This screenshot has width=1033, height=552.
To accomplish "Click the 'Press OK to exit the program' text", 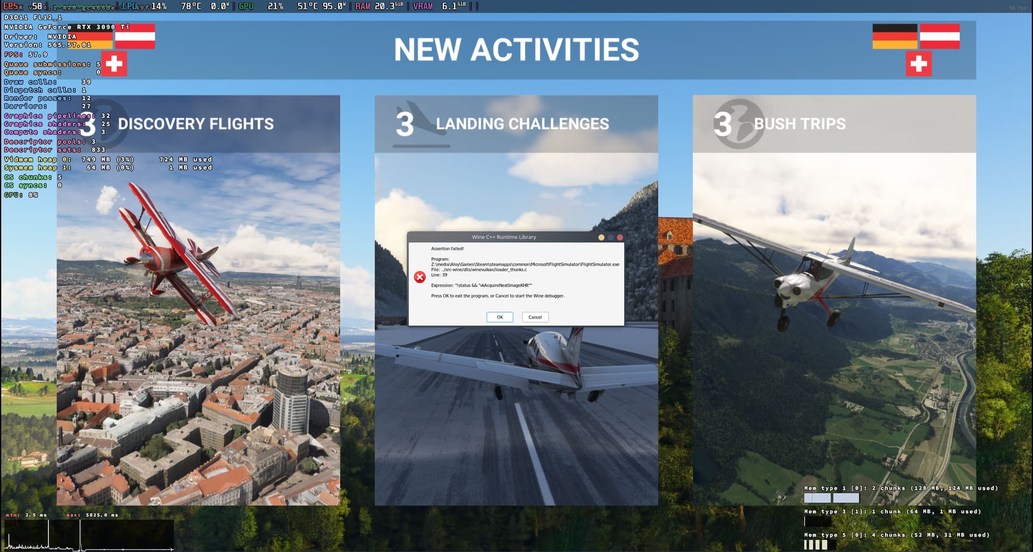I will coord(498,296).
